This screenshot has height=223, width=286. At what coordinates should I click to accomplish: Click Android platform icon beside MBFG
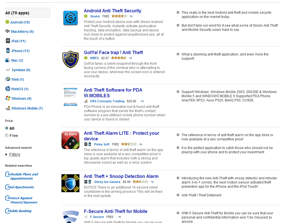coord(86,58)
